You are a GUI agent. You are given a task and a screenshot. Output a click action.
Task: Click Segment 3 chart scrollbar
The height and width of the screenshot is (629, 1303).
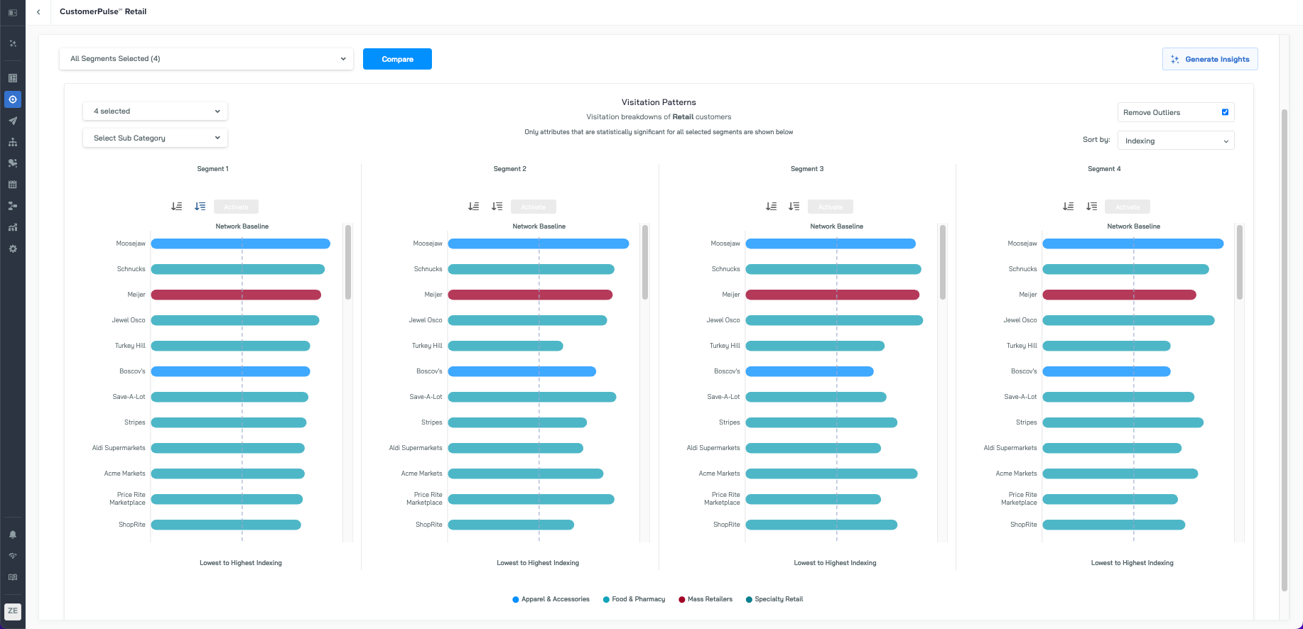(943, 263)
